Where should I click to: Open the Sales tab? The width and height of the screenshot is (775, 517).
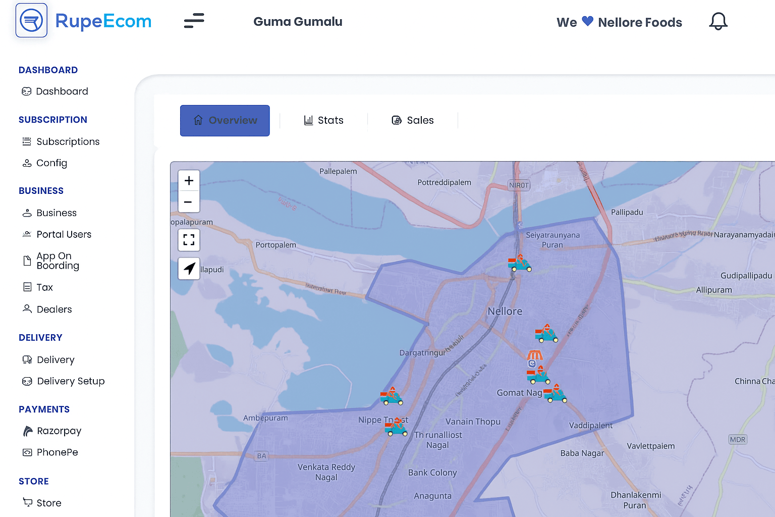click(413, 120)
